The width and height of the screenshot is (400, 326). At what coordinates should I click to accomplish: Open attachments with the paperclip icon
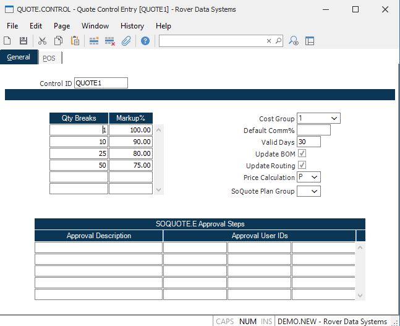point(126,41)
